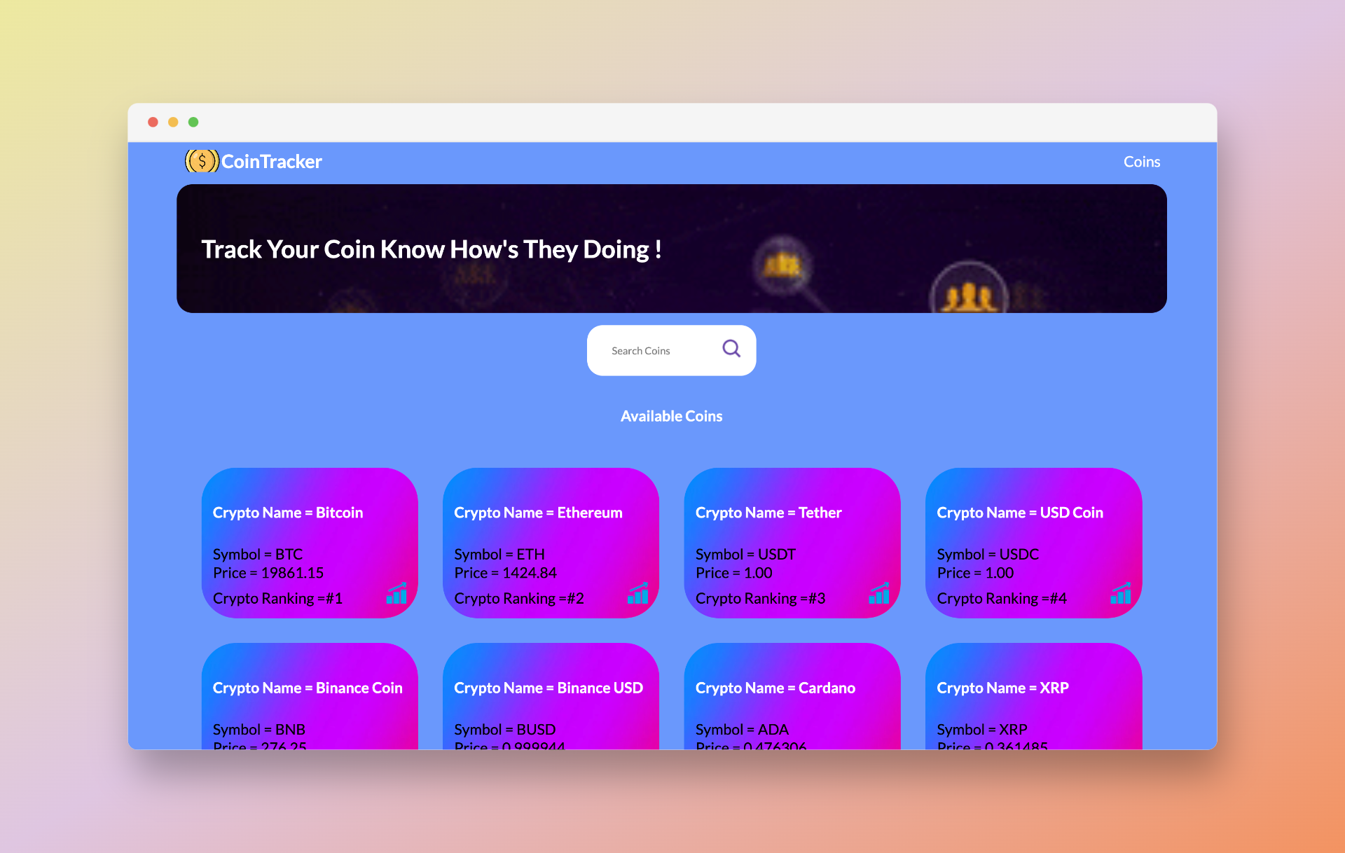Click the search magnifier icon

point(731,348)
